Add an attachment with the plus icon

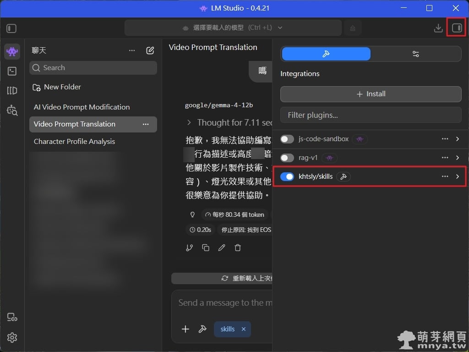pos(185,329)
